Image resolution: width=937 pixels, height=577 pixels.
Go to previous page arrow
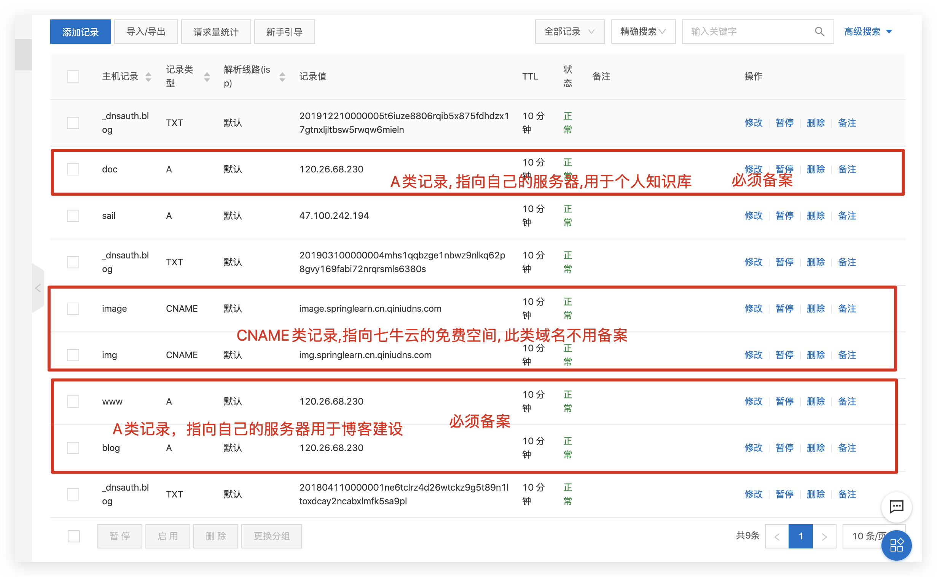point(777,536)
